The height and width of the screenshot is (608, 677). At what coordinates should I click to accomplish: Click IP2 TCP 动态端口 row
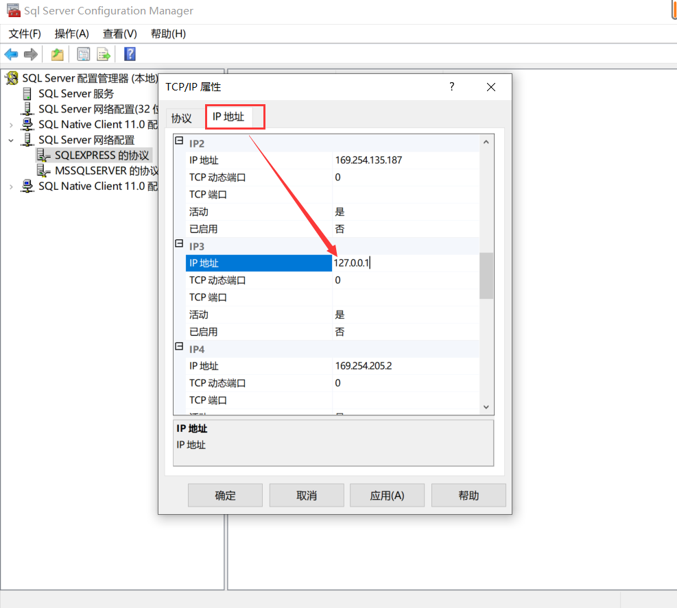coord(332,178)
